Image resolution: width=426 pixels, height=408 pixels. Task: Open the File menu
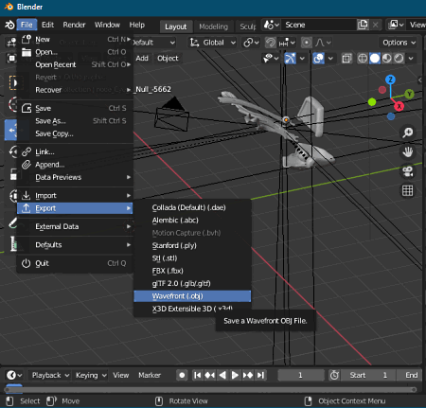27,25
